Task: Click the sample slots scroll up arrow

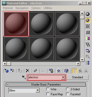Action: pyautogui.click(x=82, y=13)
